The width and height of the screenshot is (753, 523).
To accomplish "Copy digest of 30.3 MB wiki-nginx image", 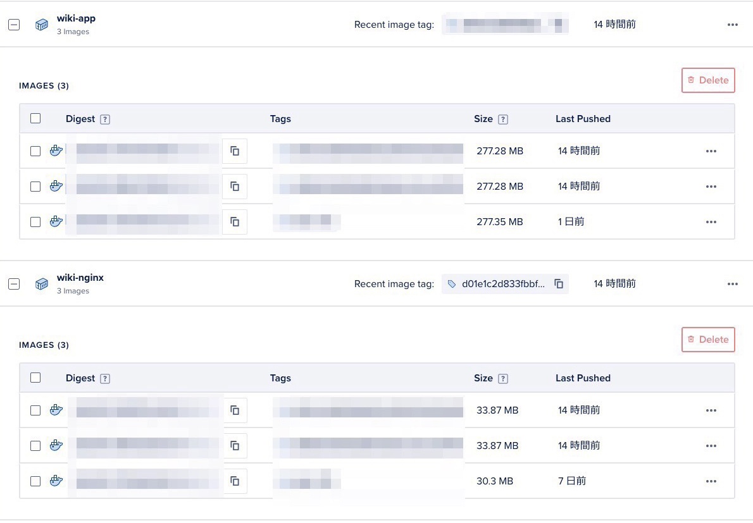I will pyautogui.click(x=235, y=481).
